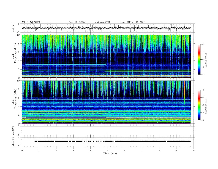Click the 'start UT = 16:20:1' label
218x169 pixels.
[133, 22]
